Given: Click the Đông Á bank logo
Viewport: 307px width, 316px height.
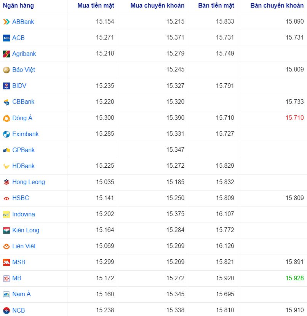Looking at the screenshot, I should tap(6, 118).
